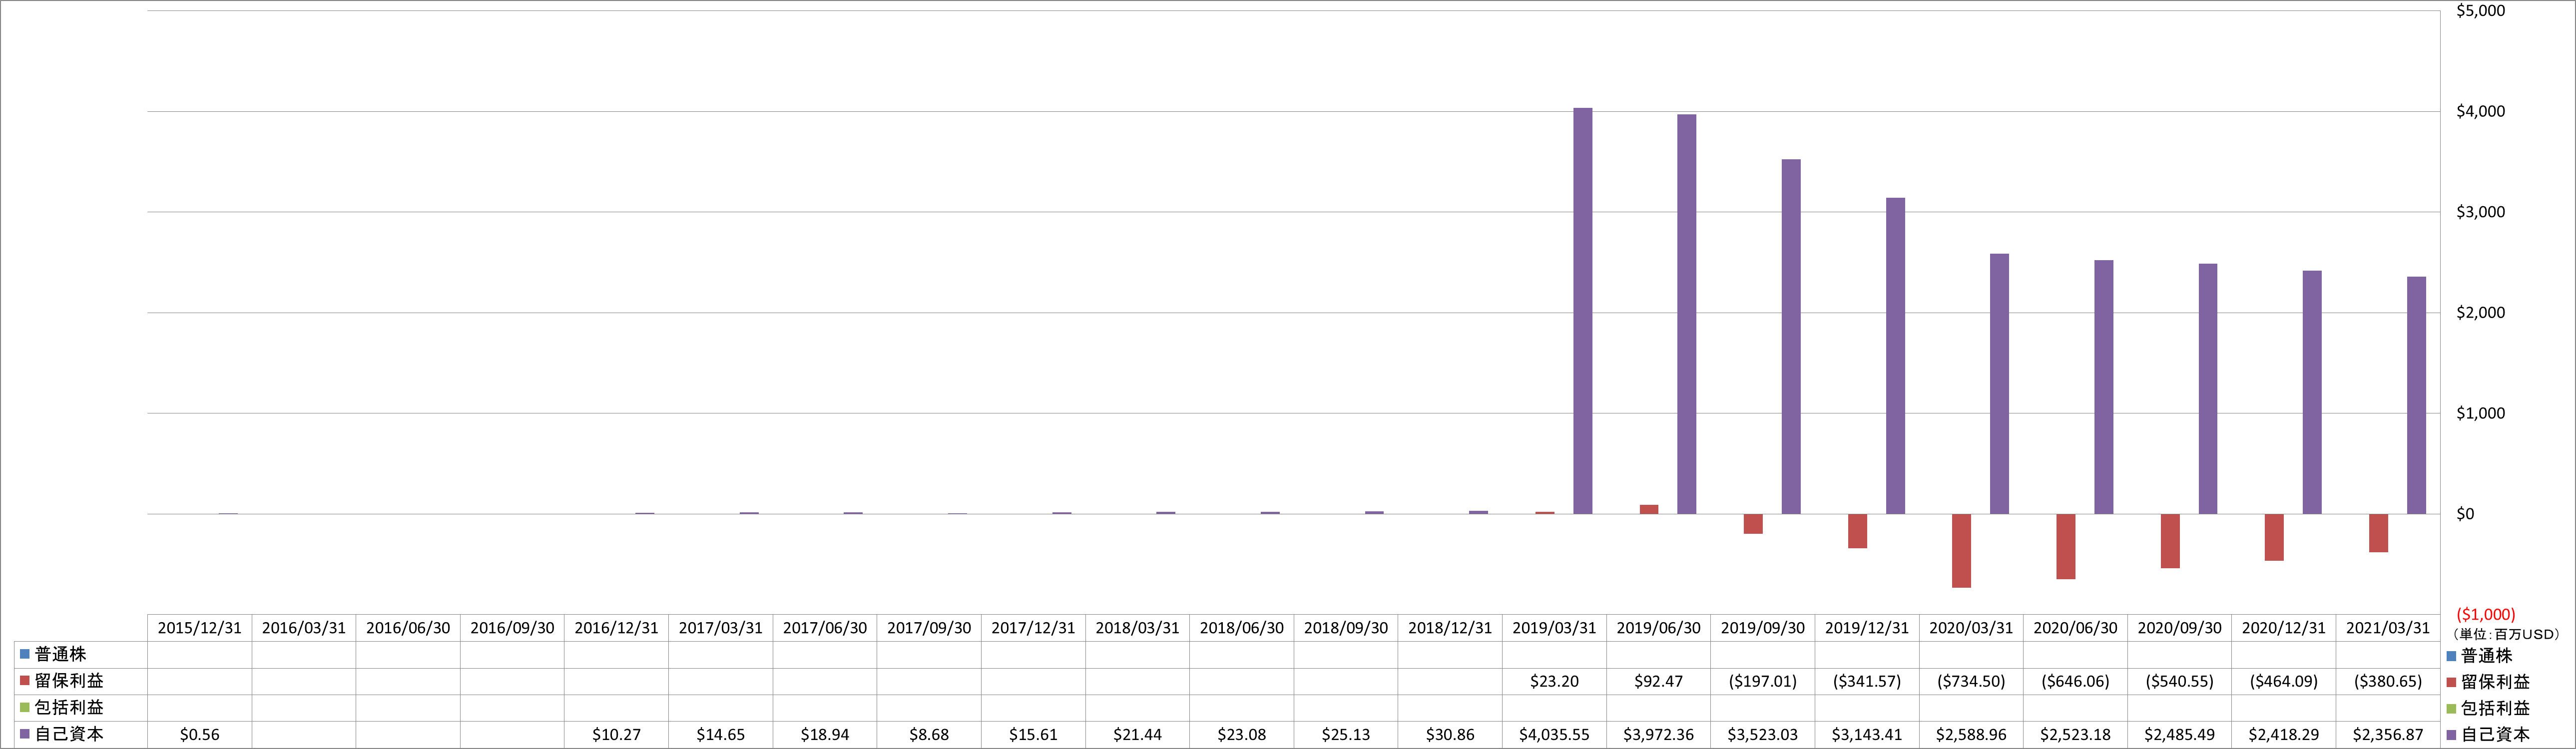Select the 包括利益 label in the table row header
This screenshot has width=2576, height=749.
click(x=69, y=707)
